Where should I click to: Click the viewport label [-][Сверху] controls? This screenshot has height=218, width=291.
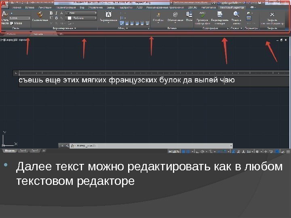coord(14,40)
